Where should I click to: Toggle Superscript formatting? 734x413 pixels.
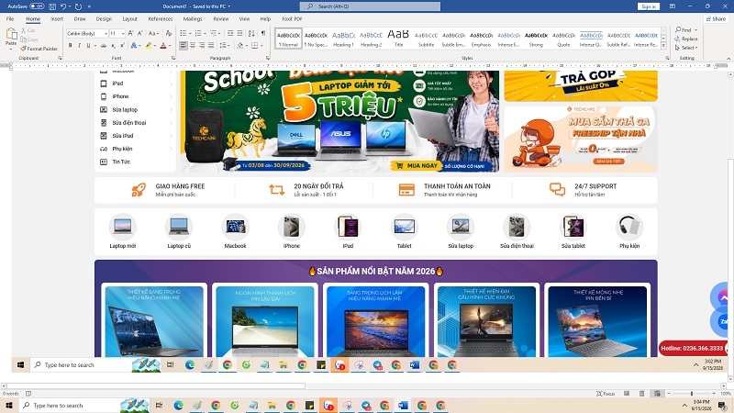coord(122,45)
